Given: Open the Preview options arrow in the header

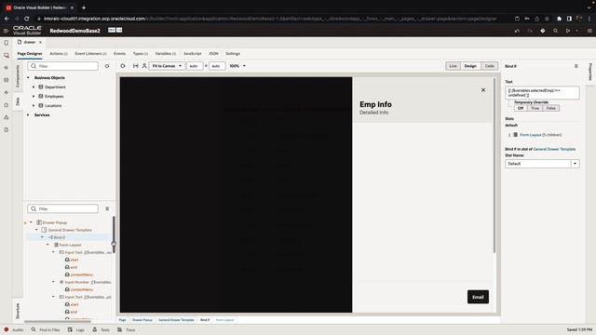Looking at the screenshot, I should click(x=577, y=31).
